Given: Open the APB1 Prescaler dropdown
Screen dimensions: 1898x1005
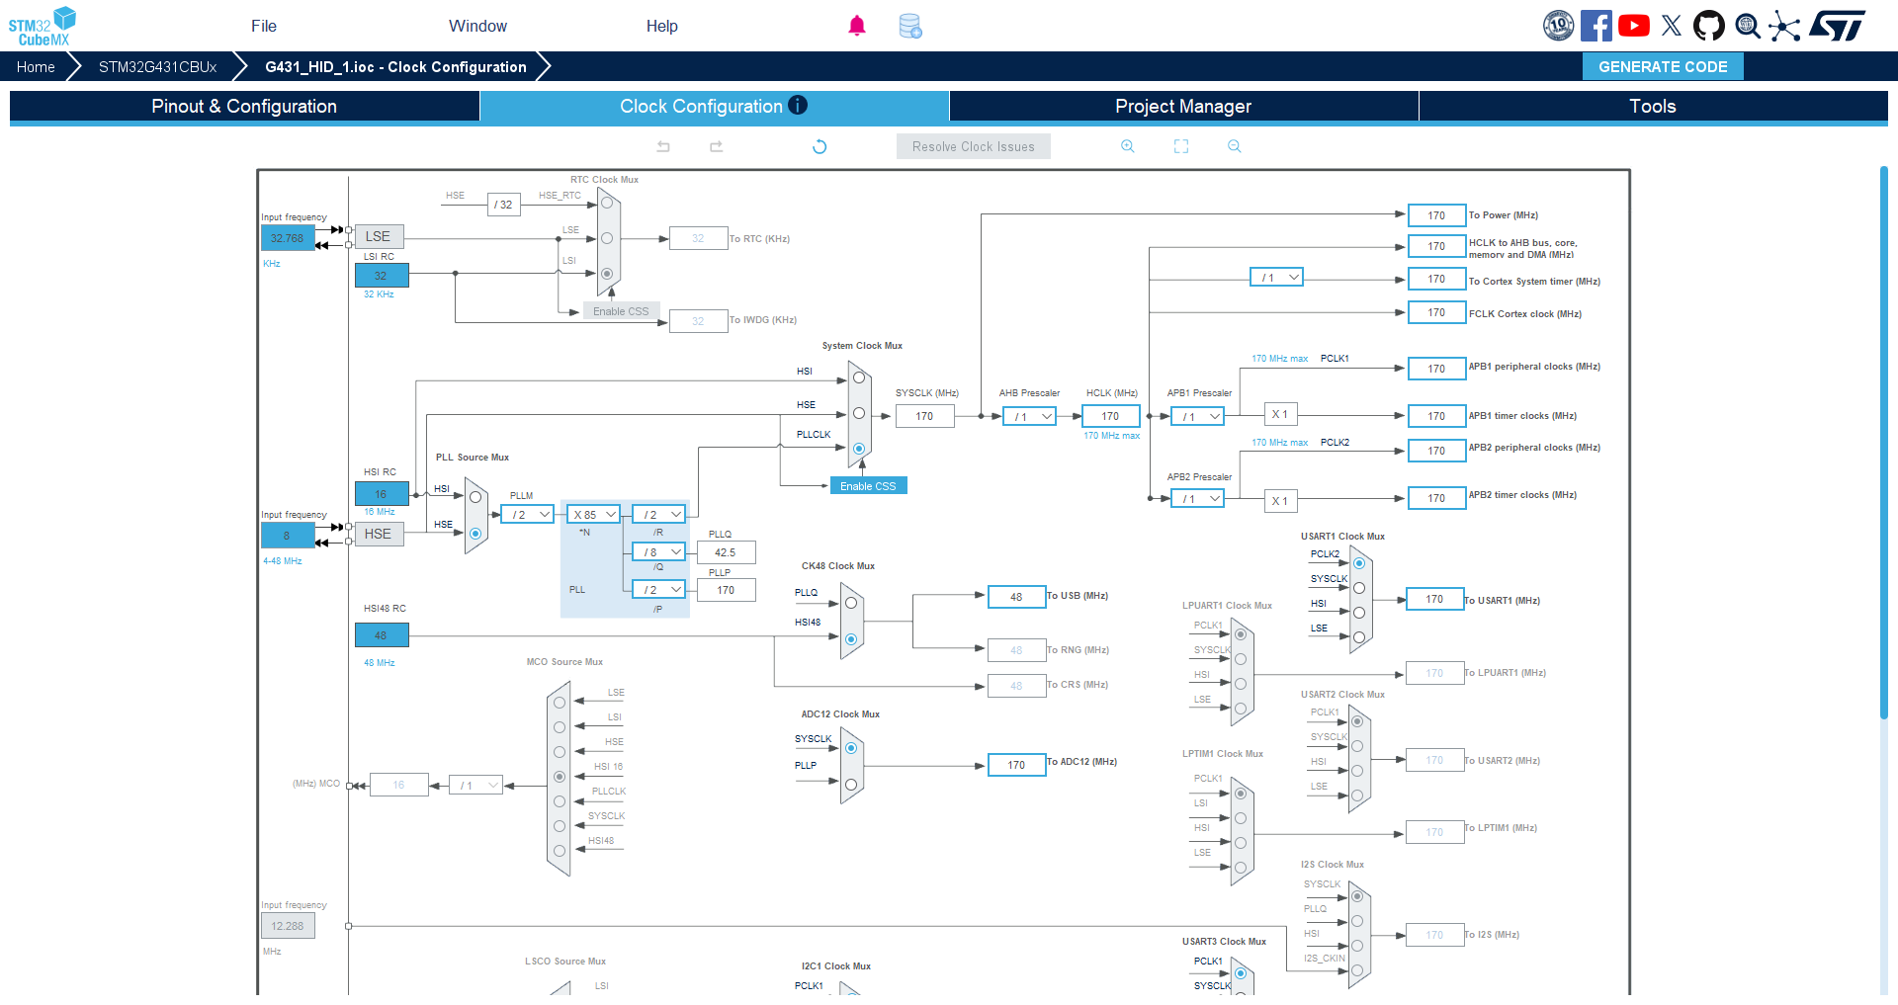Looking at the screenshot, I should click(1197, 416).
